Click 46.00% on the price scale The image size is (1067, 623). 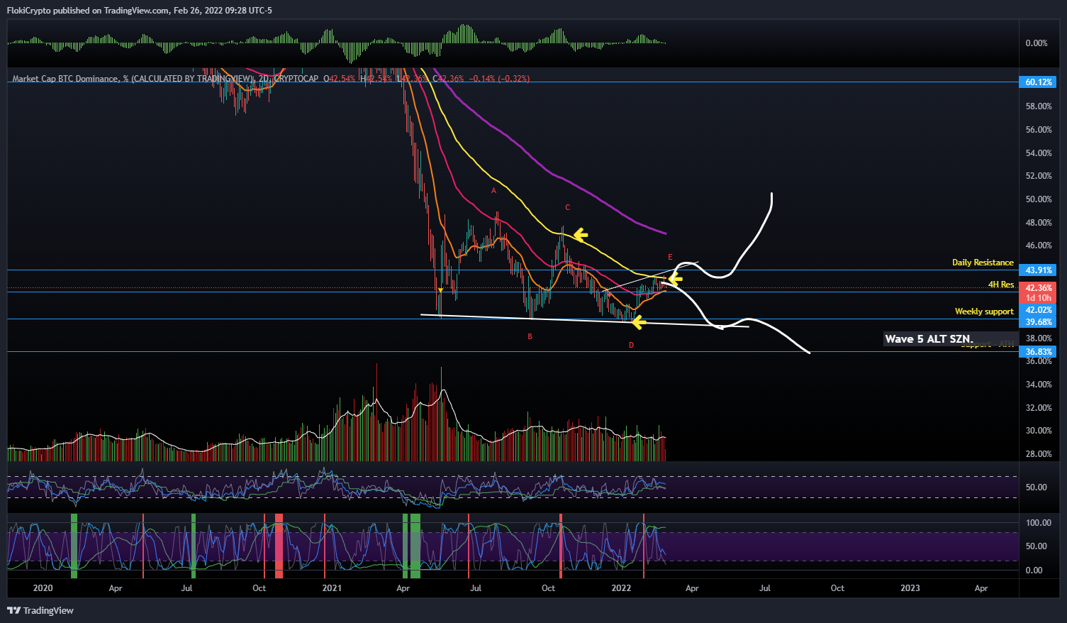pyautogui.click(x=1039, y=246)
